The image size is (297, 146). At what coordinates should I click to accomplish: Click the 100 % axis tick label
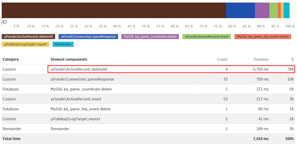(x=289, y=26)
